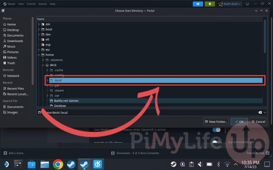
Task: Select Music in Places sidebar
Action: click(x=10, y=47)
